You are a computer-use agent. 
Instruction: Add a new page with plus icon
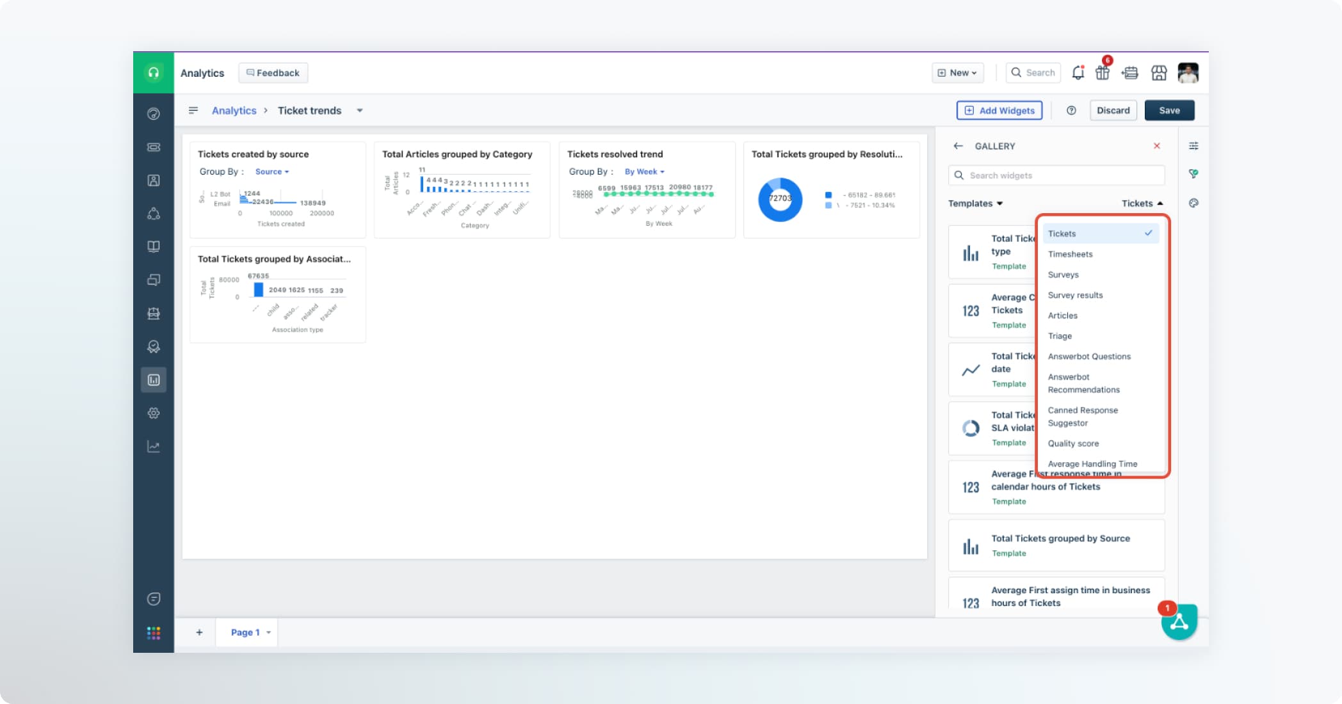[x=199, y=632]
